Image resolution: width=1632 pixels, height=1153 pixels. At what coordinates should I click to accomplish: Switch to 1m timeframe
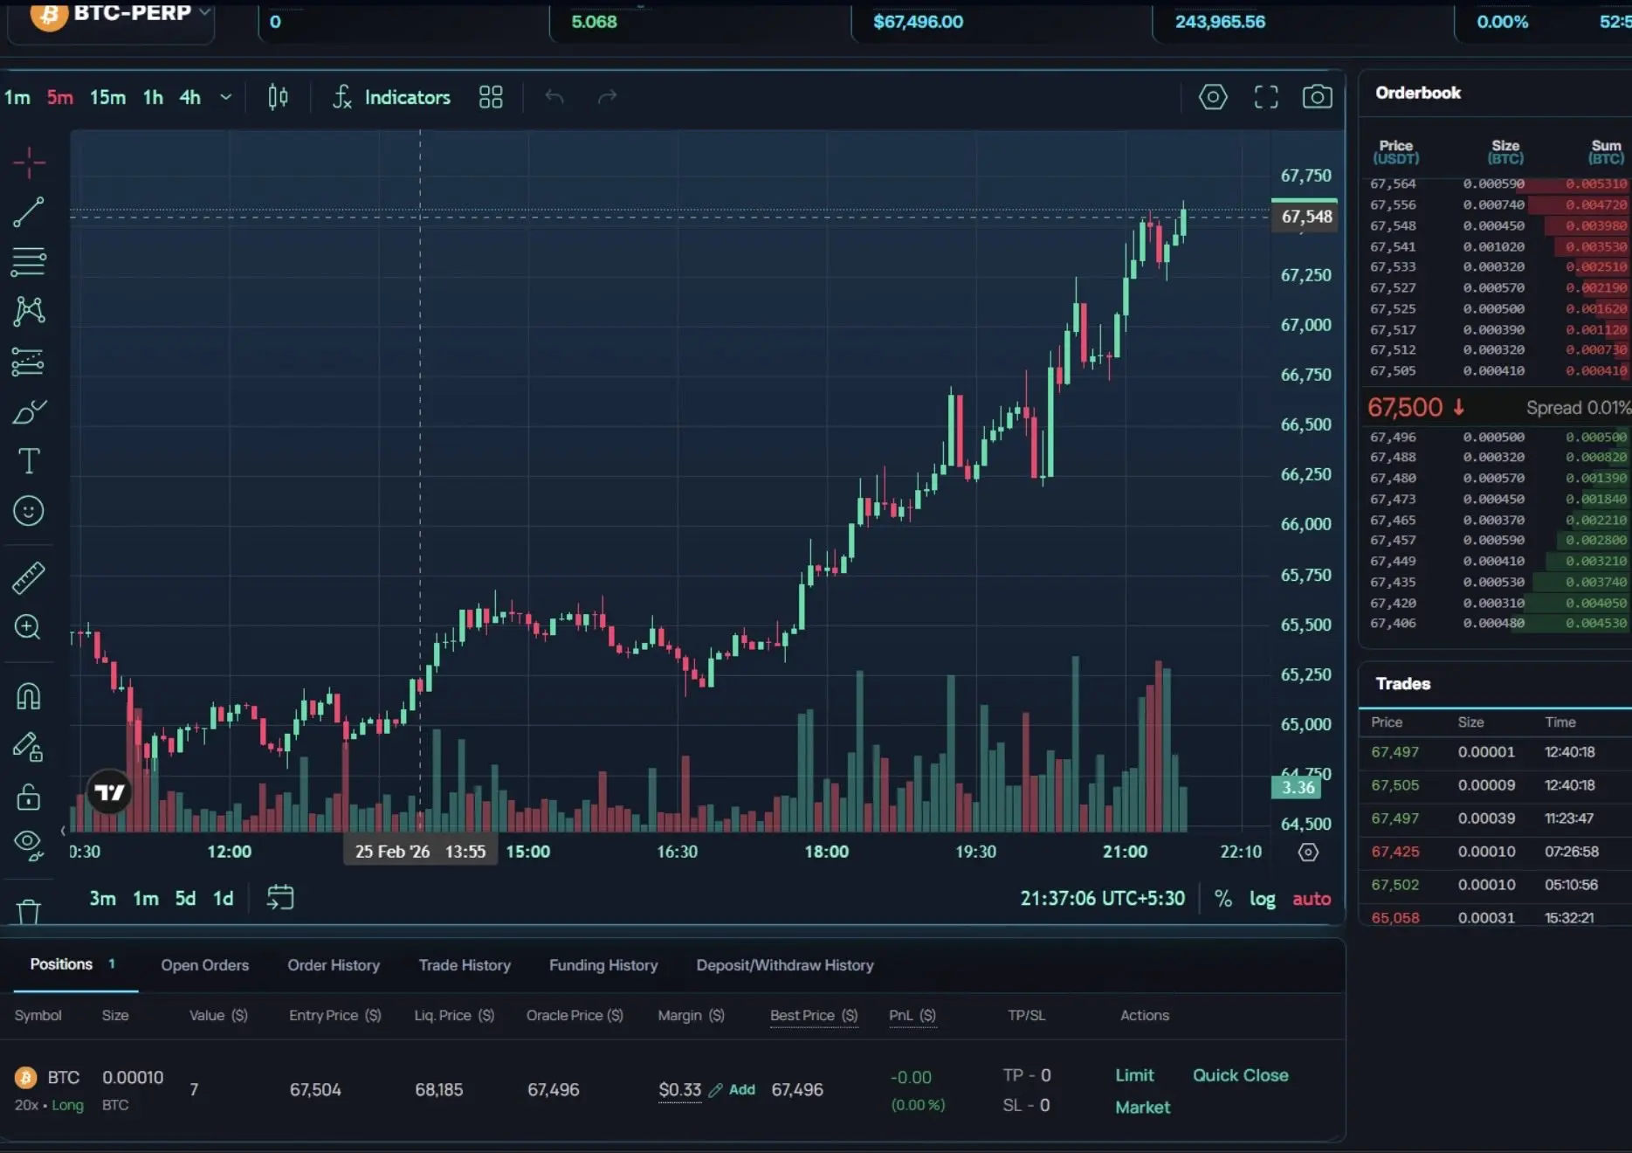click(x=17, y=97)
